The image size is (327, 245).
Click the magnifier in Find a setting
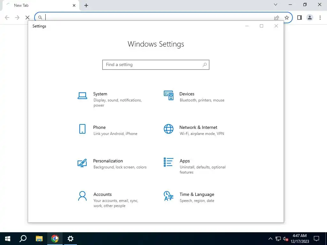pos(205,64)
